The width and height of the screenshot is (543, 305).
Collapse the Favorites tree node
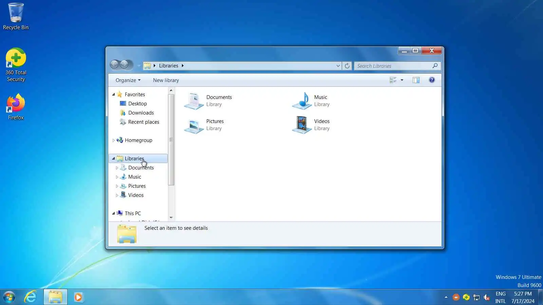pos(113,95)
